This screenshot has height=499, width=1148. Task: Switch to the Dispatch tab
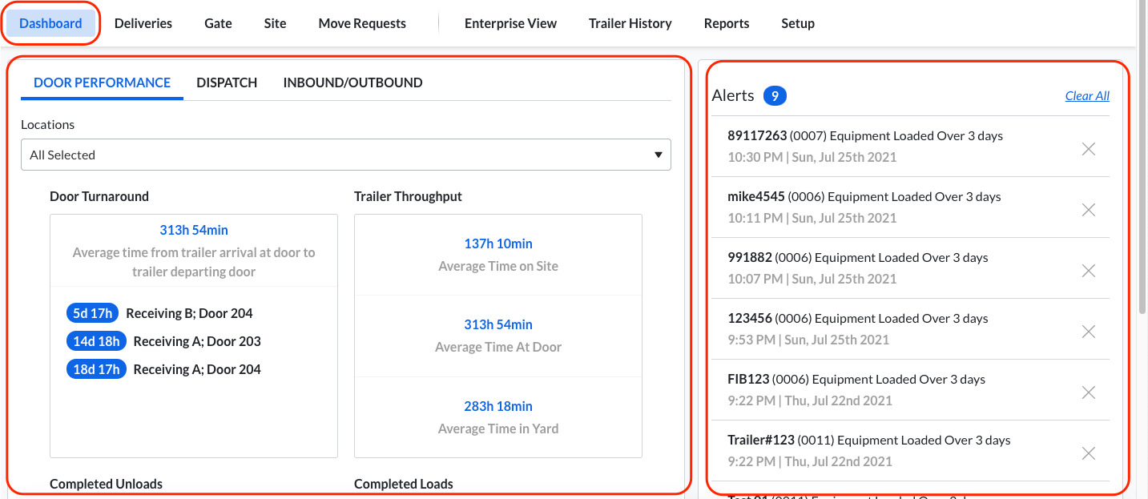tap(227, 82)
